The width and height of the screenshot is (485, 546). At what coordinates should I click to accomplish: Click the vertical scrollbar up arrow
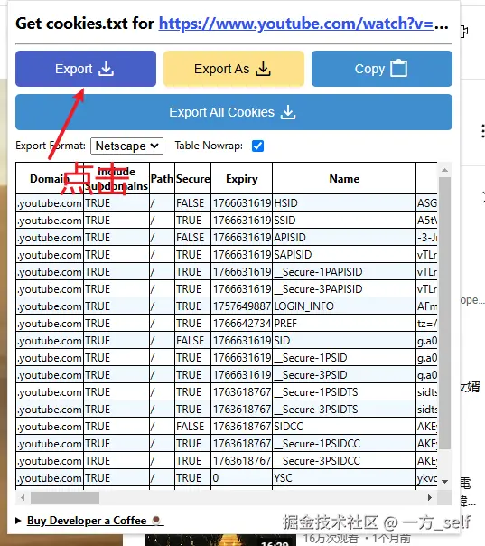pyautogui.click(x=444, y=170)
